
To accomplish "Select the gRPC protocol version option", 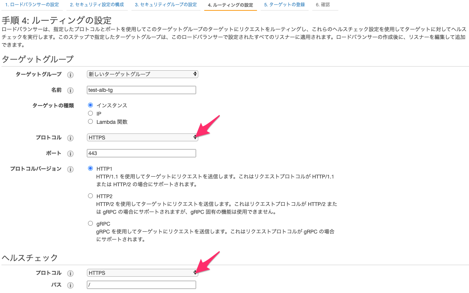I will (x=90, y=223).
